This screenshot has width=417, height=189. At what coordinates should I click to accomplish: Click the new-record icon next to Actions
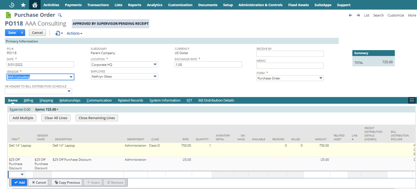point(58,33)
